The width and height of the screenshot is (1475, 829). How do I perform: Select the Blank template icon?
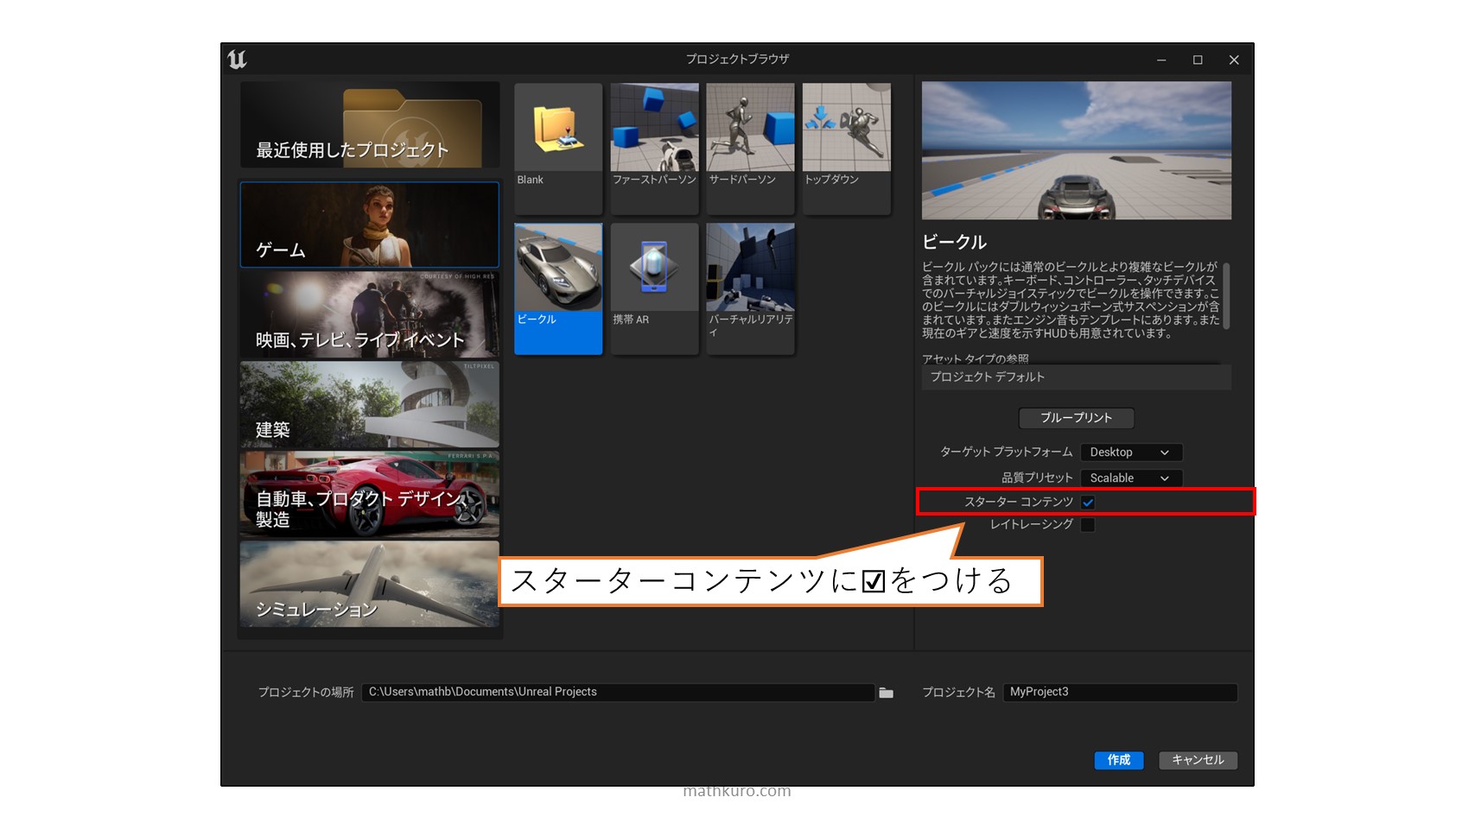click(x=557, y=130)
